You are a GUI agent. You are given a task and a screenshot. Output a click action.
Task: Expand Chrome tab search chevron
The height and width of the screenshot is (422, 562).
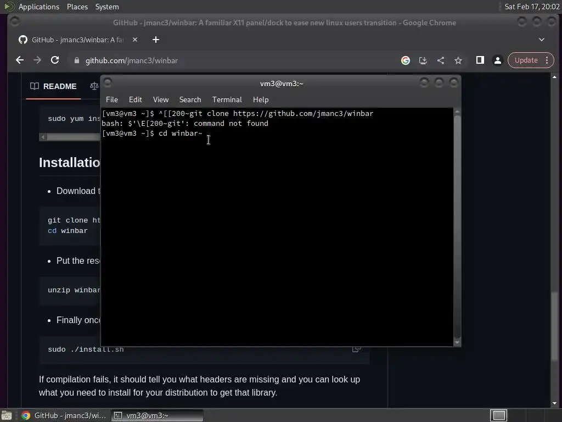(542, 40)
